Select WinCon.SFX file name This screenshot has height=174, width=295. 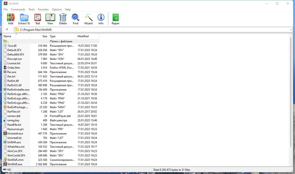coord(15,151)
